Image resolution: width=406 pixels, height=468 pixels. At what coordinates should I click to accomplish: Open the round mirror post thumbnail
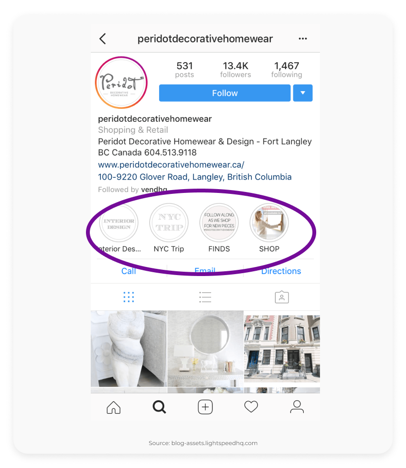(x=205, y=349)
